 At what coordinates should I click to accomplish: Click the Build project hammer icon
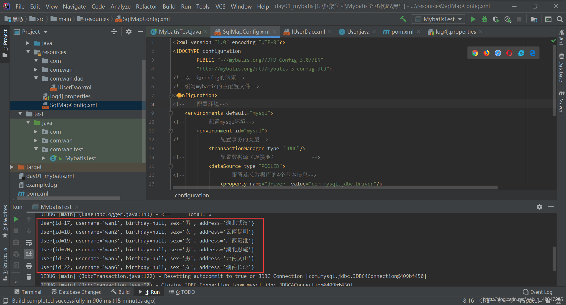point(403,19)
